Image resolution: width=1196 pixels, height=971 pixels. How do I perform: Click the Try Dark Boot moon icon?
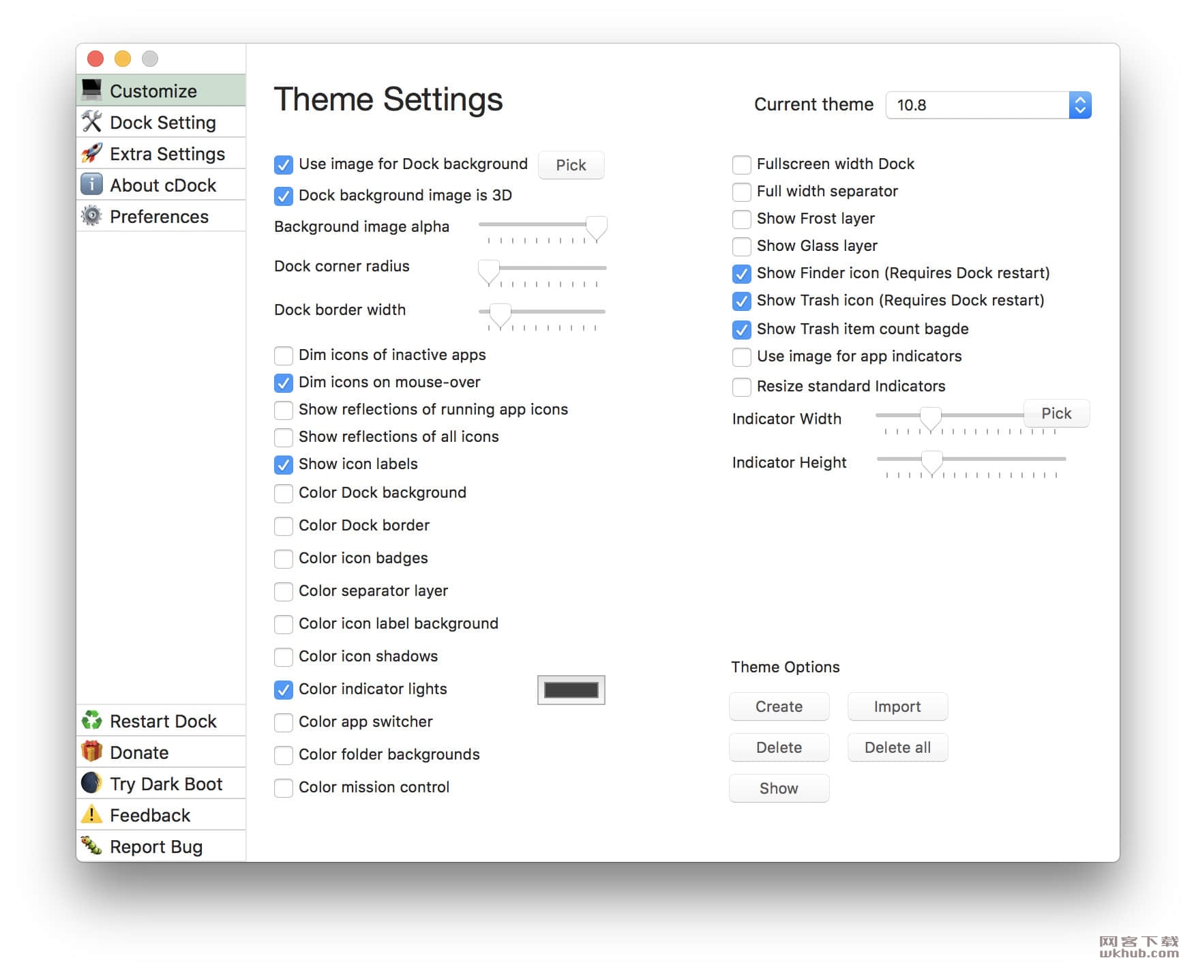tap(91, 783)
